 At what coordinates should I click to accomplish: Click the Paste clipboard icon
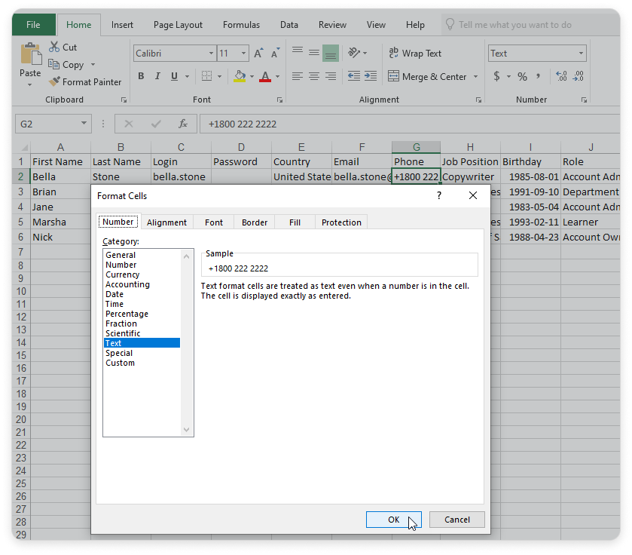[x=31, y=54]
